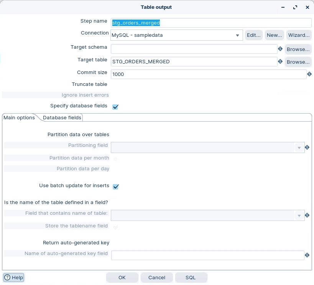Toggle Store the tablename field checkbox
Viewport: 314px width, 285px height.
coord(115,227)
